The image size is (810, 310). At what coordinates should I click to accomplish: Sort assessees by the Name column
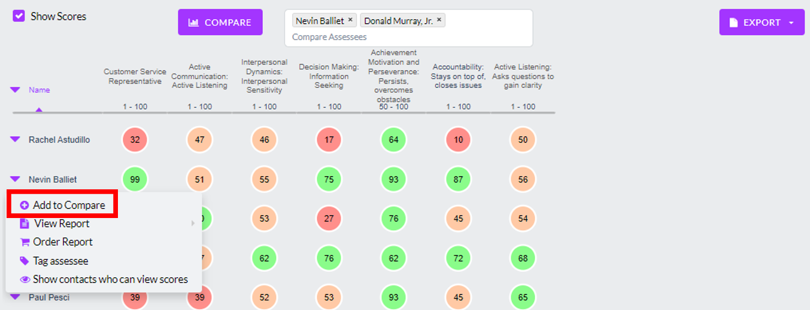39,90
